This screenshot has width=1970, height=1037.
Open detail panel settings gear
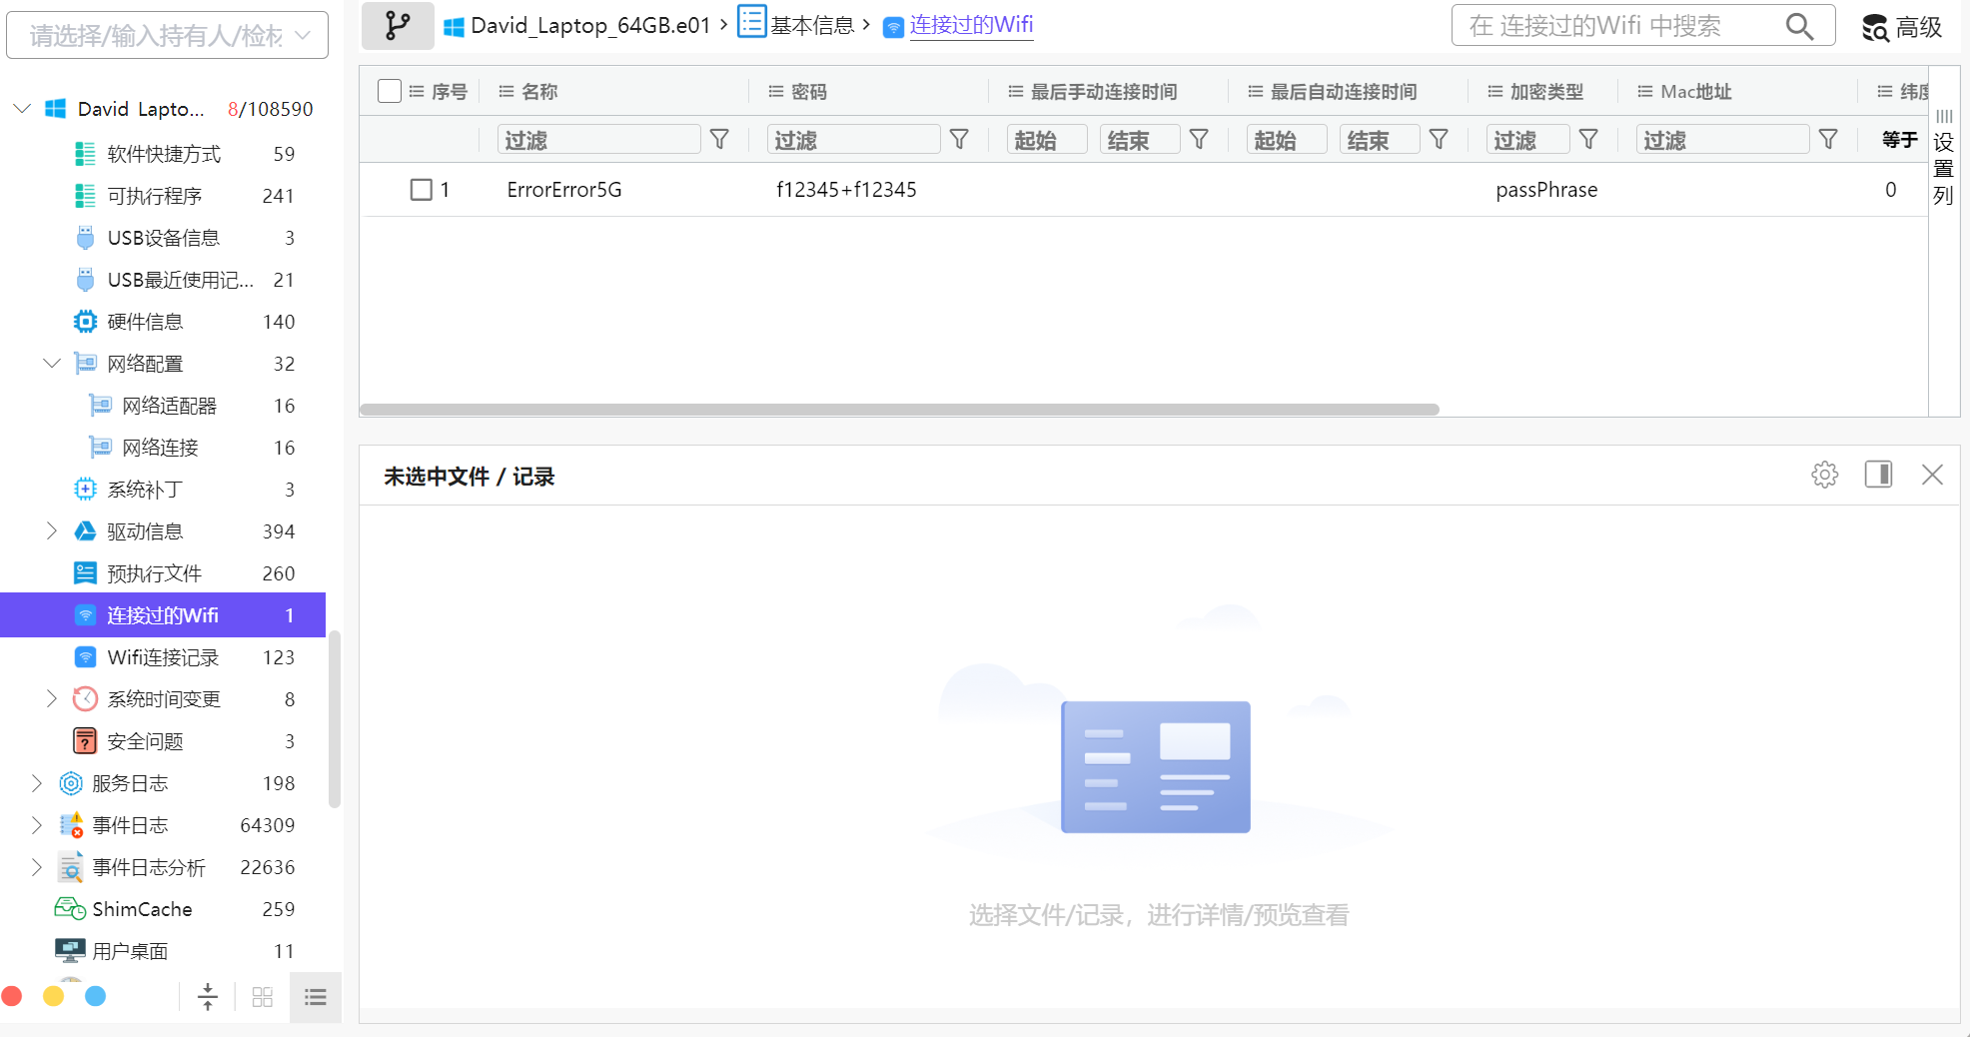click(x=1825, y=475)
